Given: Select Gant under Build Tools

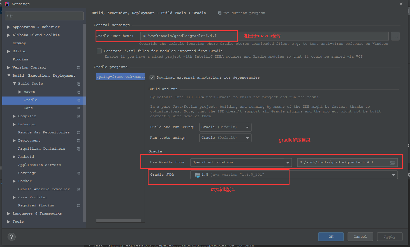Looking at the screenshot, I should click(x=28, y=108).
